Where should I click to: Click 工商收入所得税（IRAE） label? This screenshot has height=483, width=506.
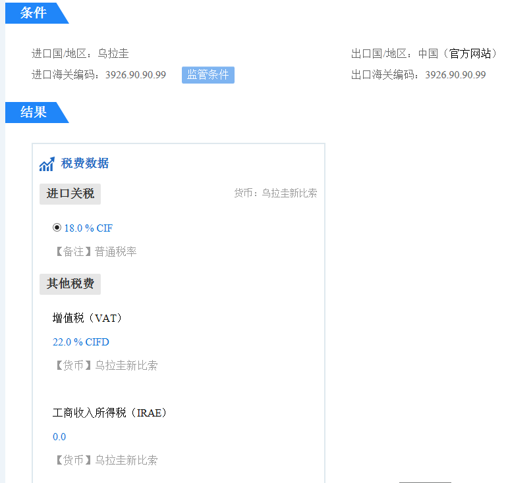(x=110, y=413)
